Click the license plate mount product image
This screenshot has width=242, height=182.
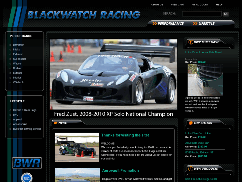[205, 80]
